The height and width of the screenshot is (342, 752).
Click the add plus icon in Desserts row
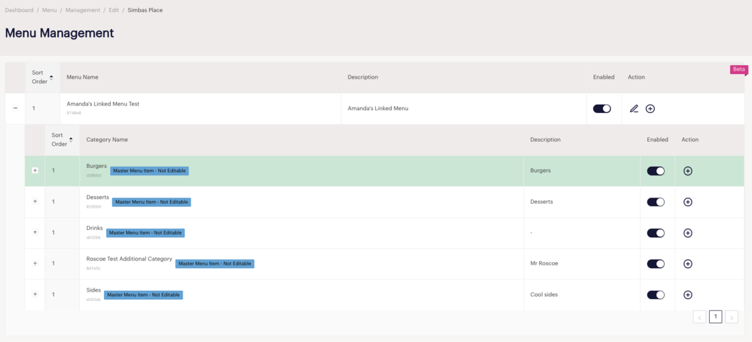point(688,202)
